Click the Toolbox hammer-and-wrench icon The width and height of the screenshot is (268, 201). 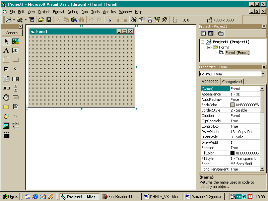[x=165, y=20]
